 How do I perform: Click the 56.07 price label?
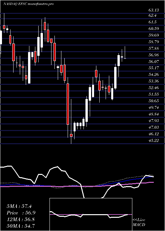[154, 62]
